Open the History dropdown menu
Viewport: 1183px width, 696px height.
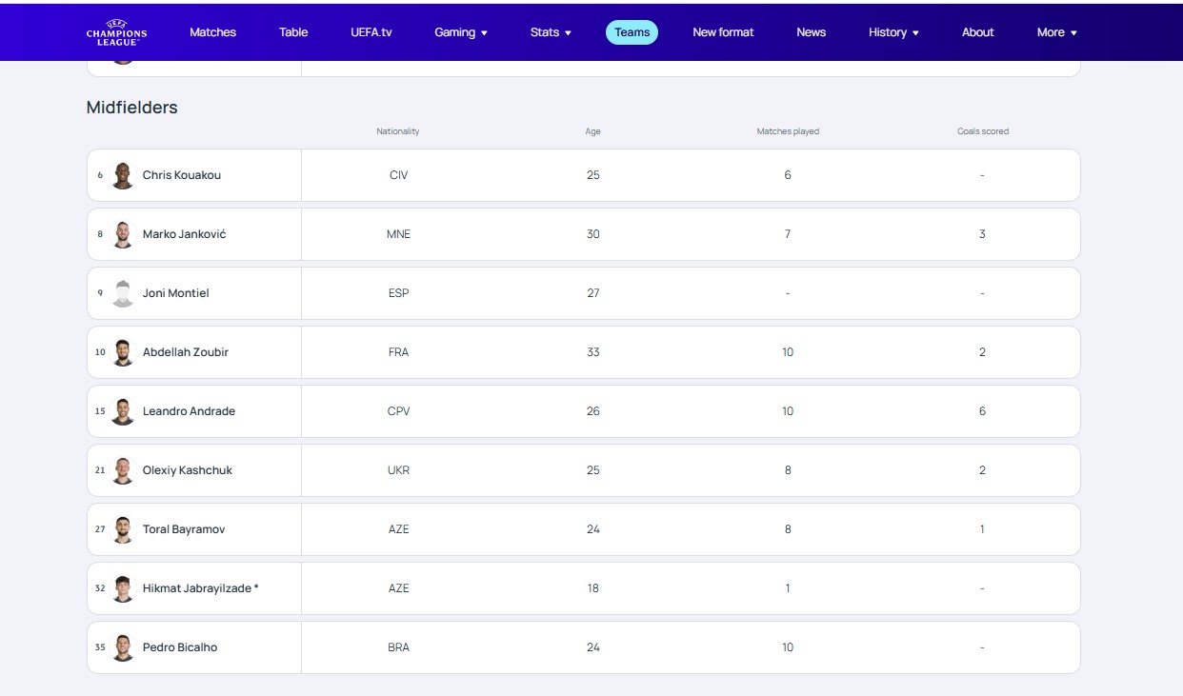(893, 32)
